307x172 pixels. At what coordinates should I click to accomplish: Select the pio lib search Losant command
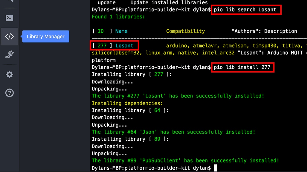point(246,9)
